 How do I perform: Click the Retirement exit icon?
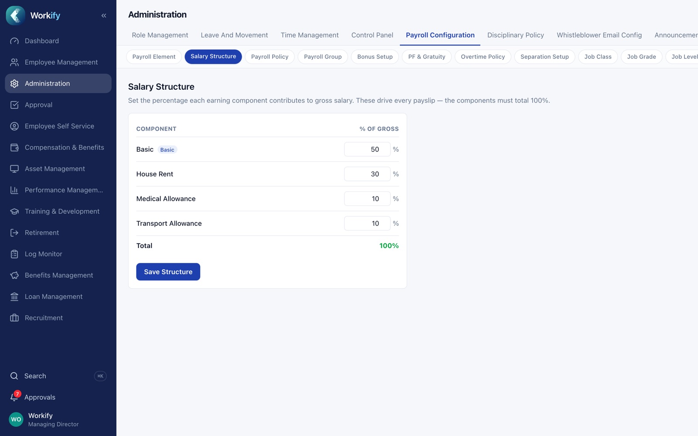tap(14, 233)
